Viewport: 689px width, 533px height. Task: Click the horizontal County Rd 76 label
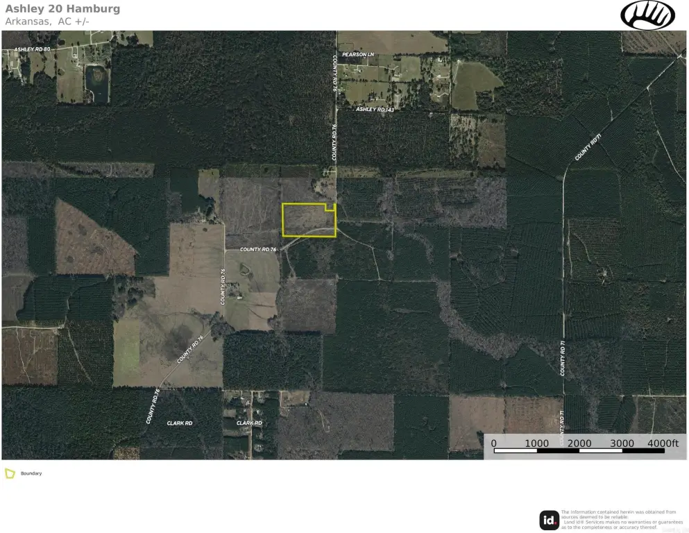tap(258, 249)
